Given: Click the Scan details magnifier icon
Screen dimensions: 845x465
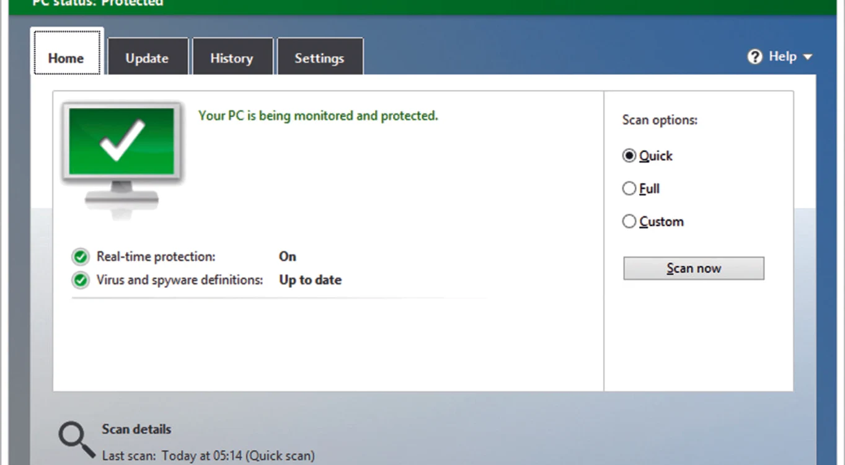Looking at the screenshot, I should [x=77, y=440].
